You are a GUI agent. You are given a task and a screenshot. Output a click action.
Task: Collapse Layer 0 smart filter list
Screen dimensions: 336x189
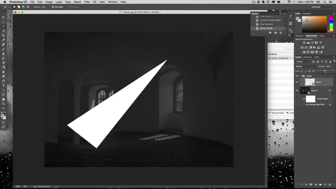tap(332, 90)
